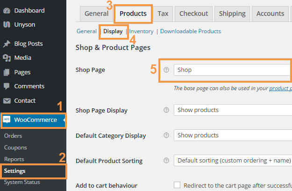Viewport: 292px width, 191px height.
Task: Open the Shop Page dropdown
Action: point(233,70)
